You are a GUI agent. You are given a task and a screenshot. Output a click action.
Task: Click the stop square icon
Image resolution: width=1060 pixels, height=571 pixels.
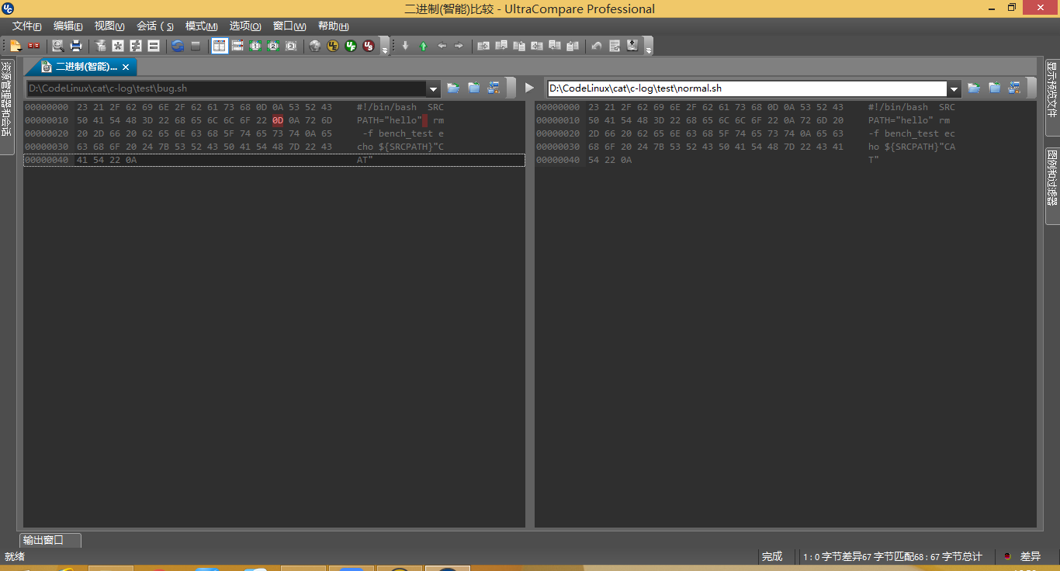196,46
